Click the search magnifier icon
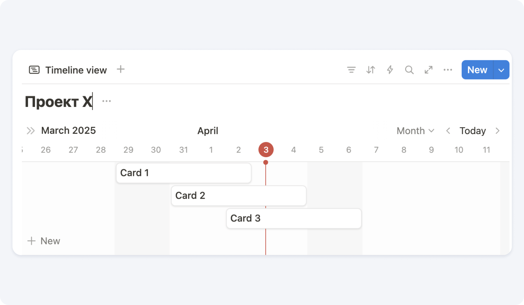Screen dimensions: 524x305 pyautogui.click(x=409, y=70)
